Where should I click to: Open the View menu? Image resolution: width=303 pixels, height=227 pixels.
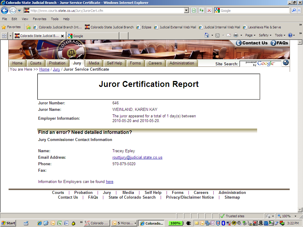click(x=24, y=19)
